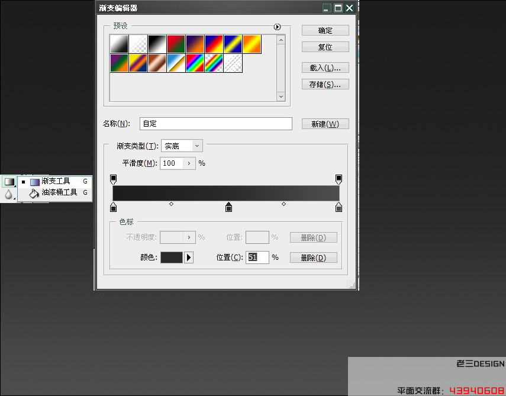Screen dimensions: 506x396
Task: Choose 油漆桶工具 from the tool flyout
Action: tap(59, 192)
